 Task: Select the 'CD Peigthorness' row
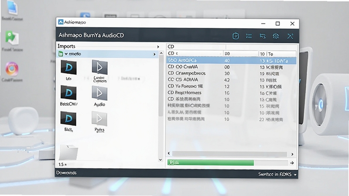[232, 93]
